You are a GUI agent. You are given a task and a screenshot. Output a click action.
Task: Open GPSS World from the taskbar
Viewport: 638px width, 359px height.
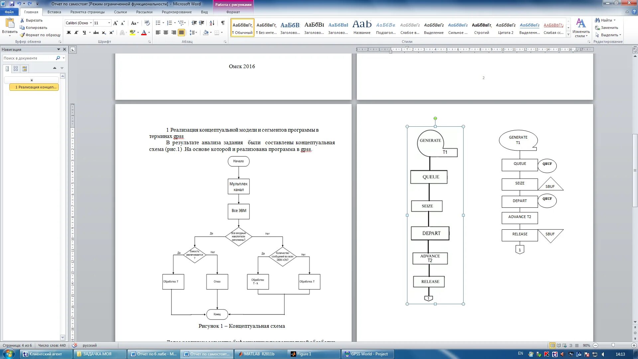pos(367,354)
